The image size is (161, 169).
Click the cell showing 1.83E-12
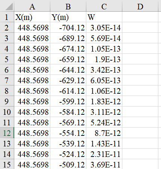(x=104, y=101)
